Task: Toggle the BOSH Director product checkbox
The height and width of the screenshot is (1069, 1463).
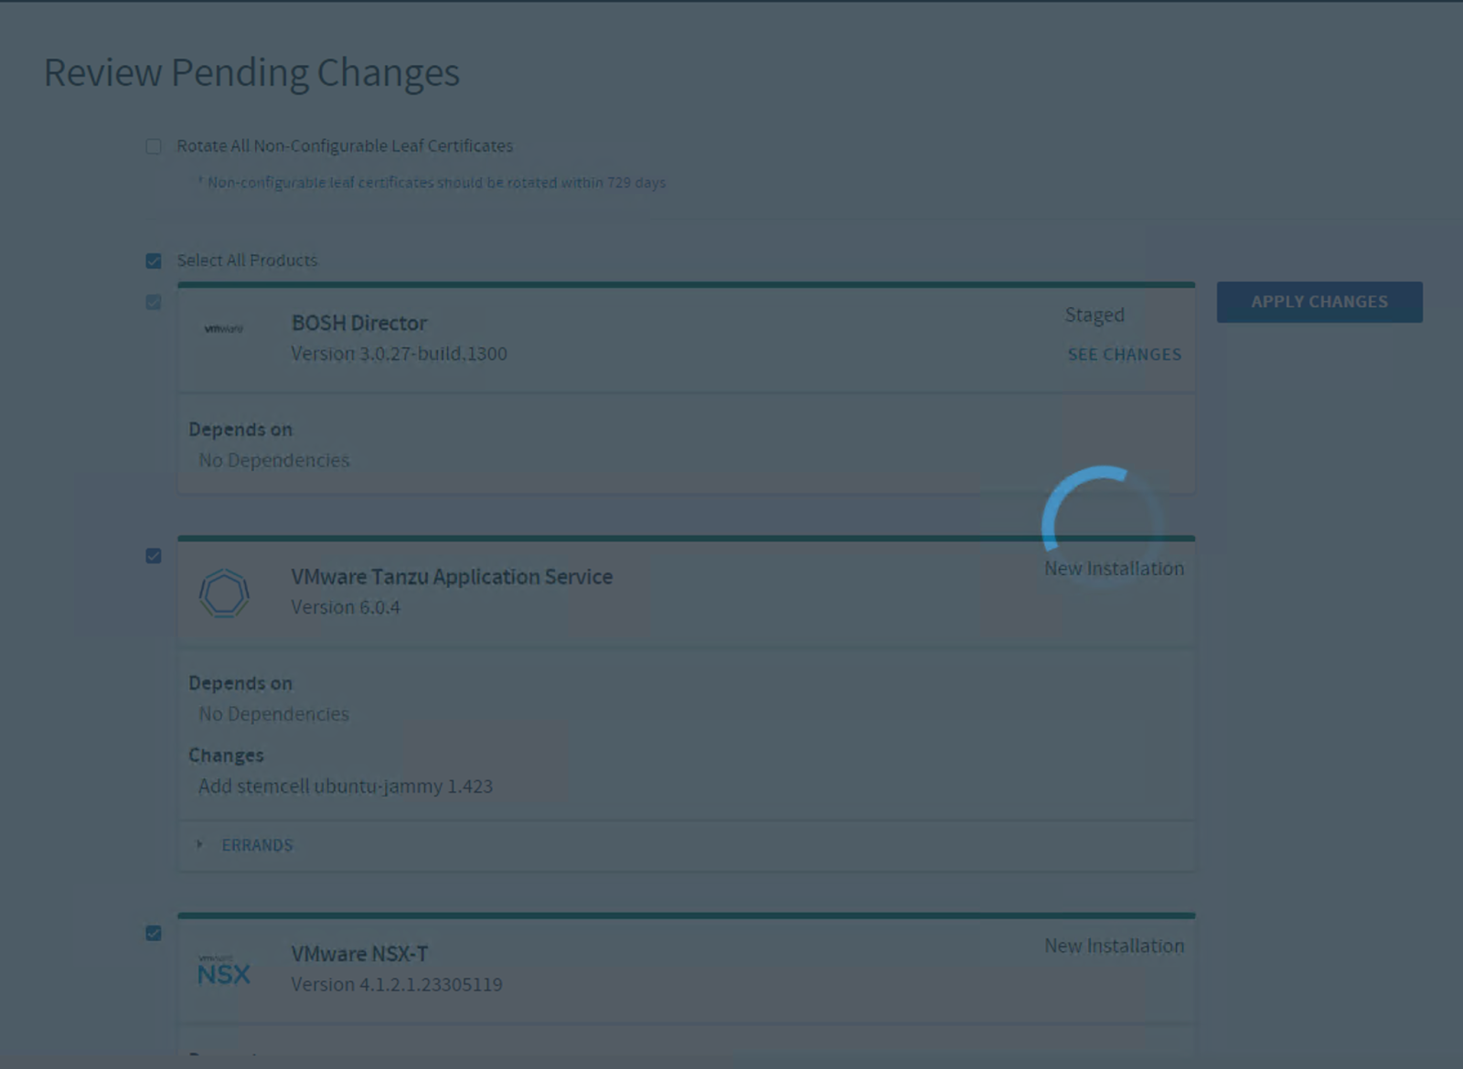Action: click(154, 302)
